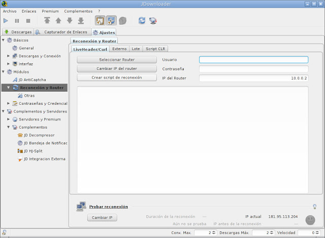Click the update globe toolbar icon
This screenshot has height=238, width=325.
[153, 20]
